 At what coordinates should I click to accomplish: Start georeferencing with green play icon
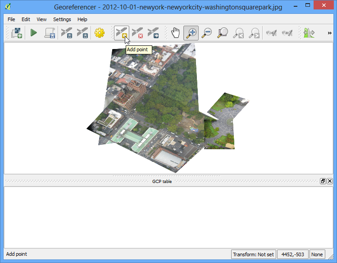tap(33, 33)
